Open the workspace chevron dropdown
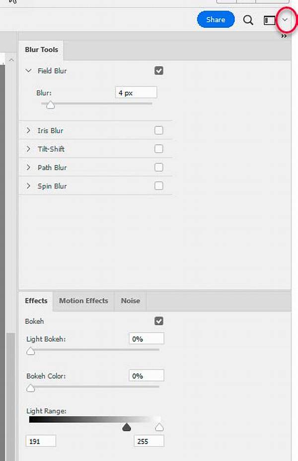 coord(285,20)
